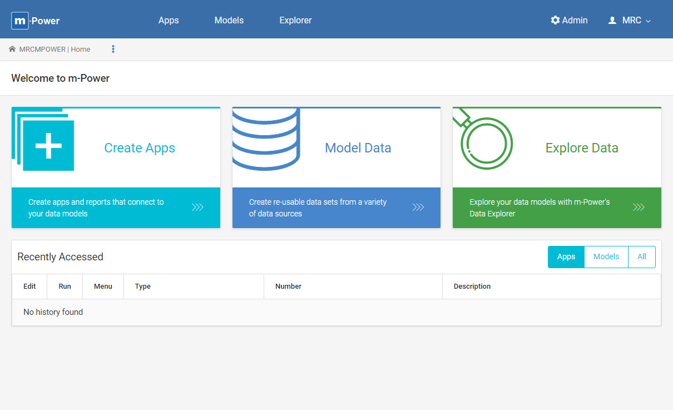Open the MRC account dropdown
This screenshot has height=410, width=673.
point(629,20)
